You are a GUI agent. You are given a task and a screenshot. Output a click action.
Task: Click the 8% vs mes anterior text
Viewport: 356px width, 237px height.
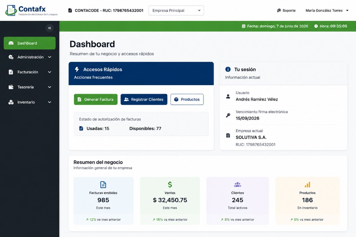pyautogui.click(x=239, y=220)
